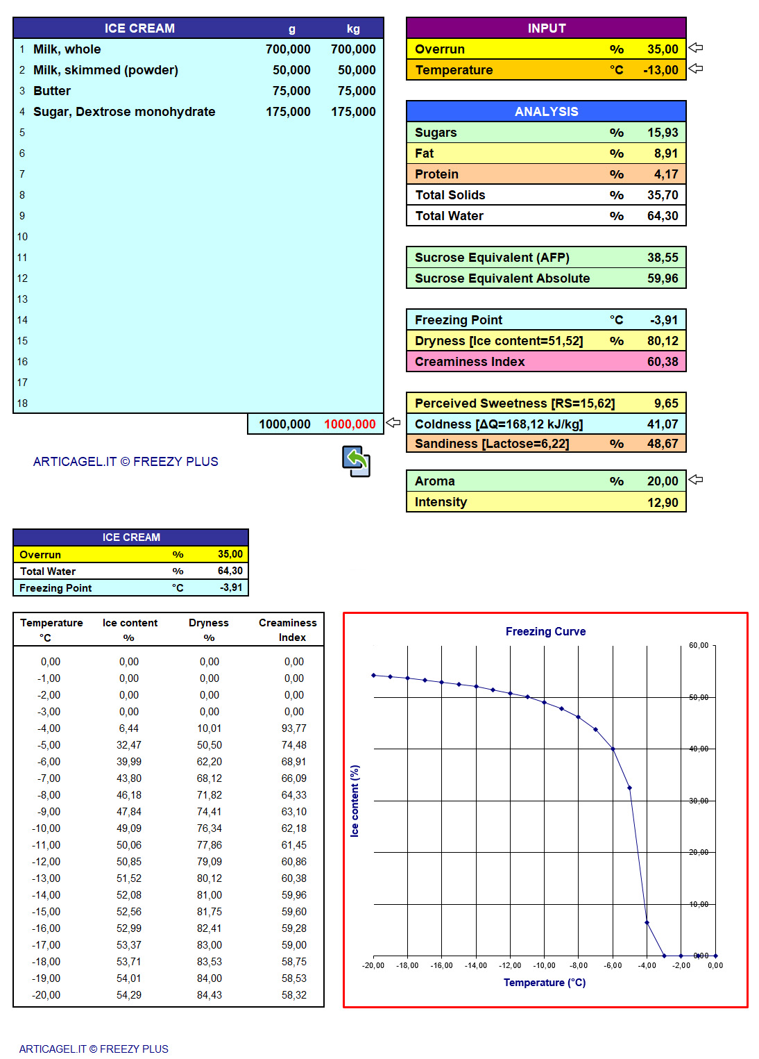Click the Coldness [ΔQ=168,12 kJ/kg] row
The width and height of the screenshot is (759, 1059).
click(546, 424)
